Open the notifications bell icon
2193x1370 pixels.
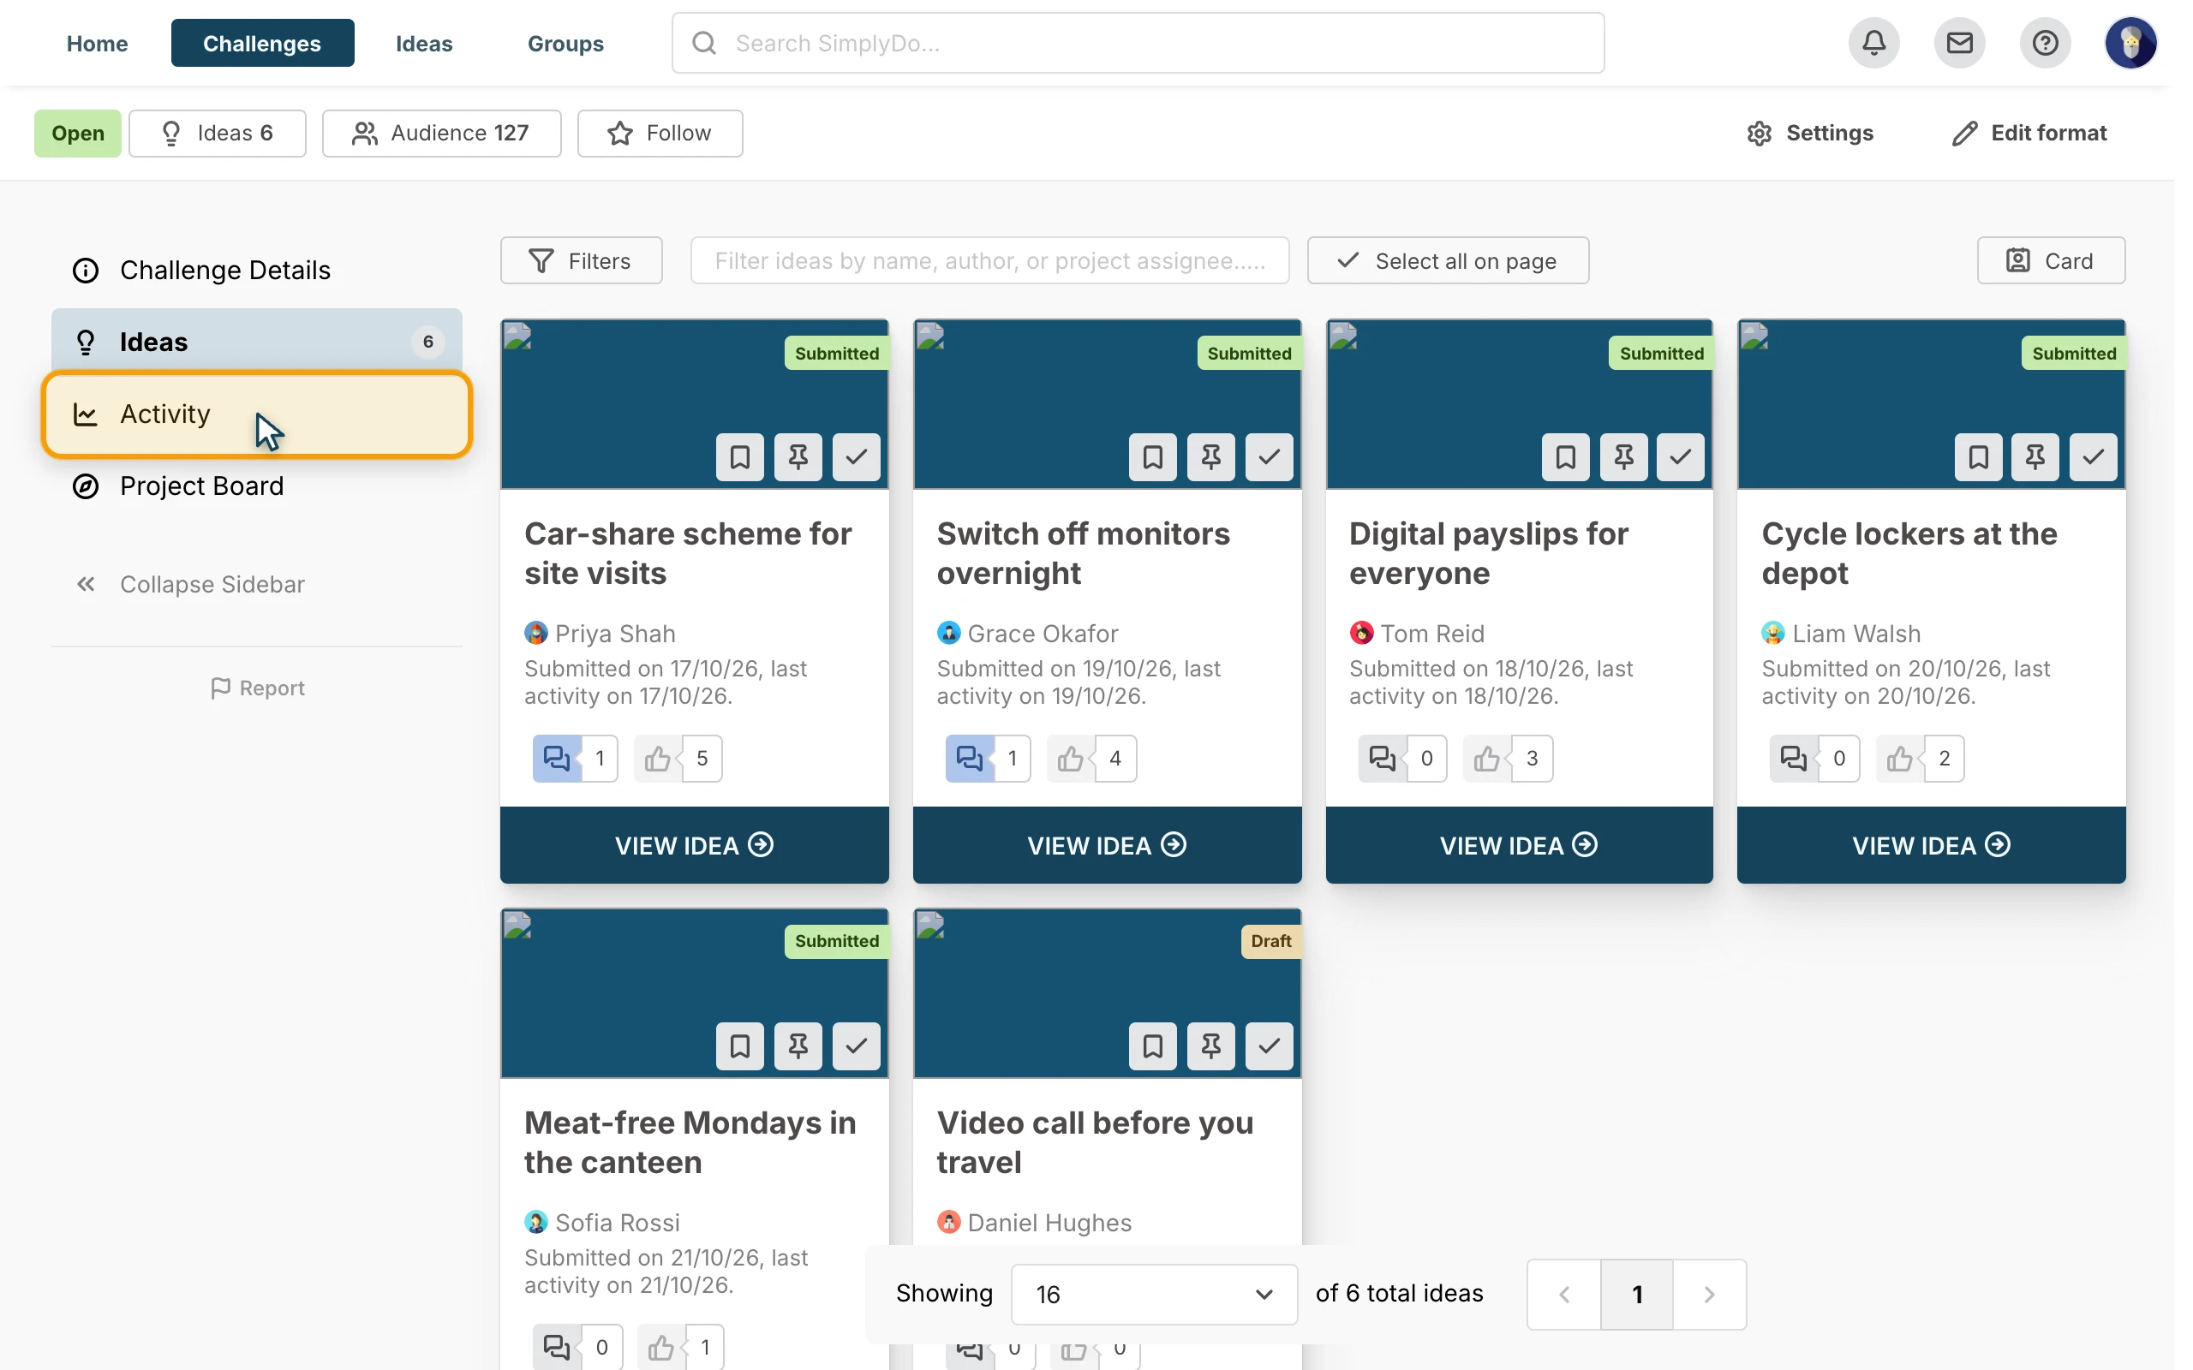coord(1874,43)
